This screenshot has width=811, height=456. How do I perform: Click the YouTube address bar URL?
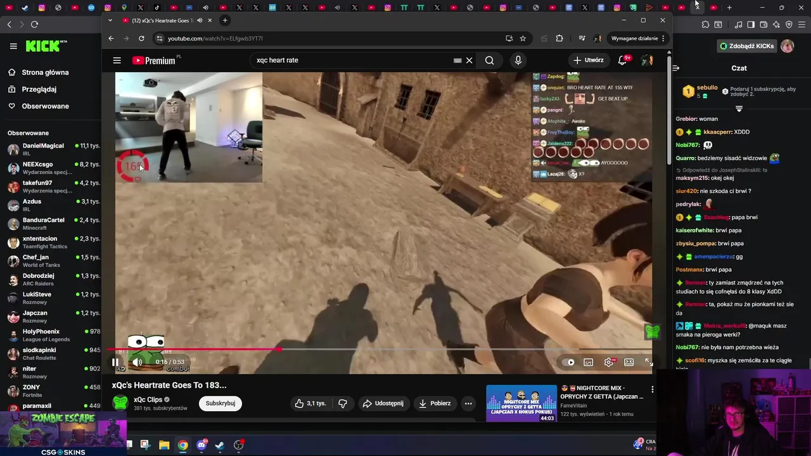[x=215, y=39]
